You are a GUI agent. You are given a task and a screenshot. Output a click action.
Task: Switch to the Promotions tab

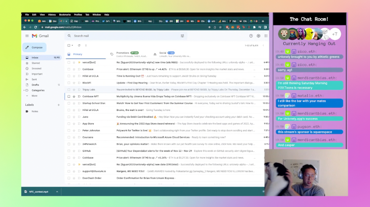[x=129, y=54]
